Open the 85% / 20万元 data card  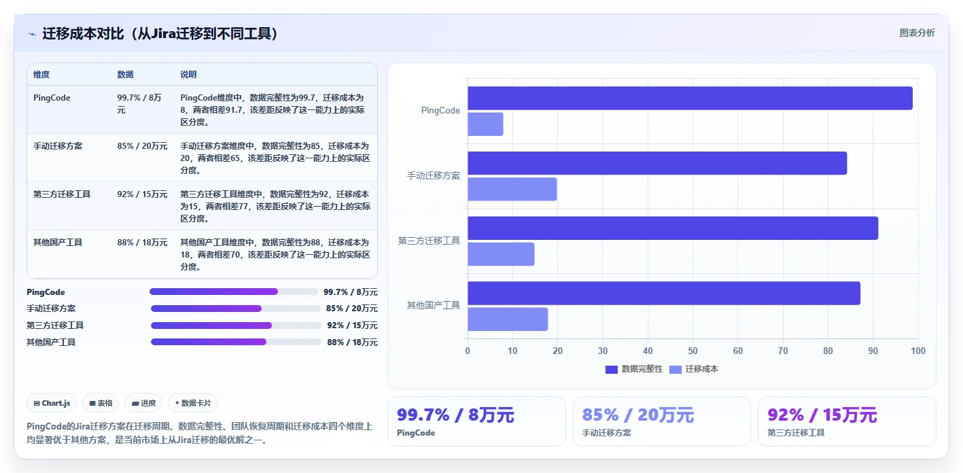662,421
